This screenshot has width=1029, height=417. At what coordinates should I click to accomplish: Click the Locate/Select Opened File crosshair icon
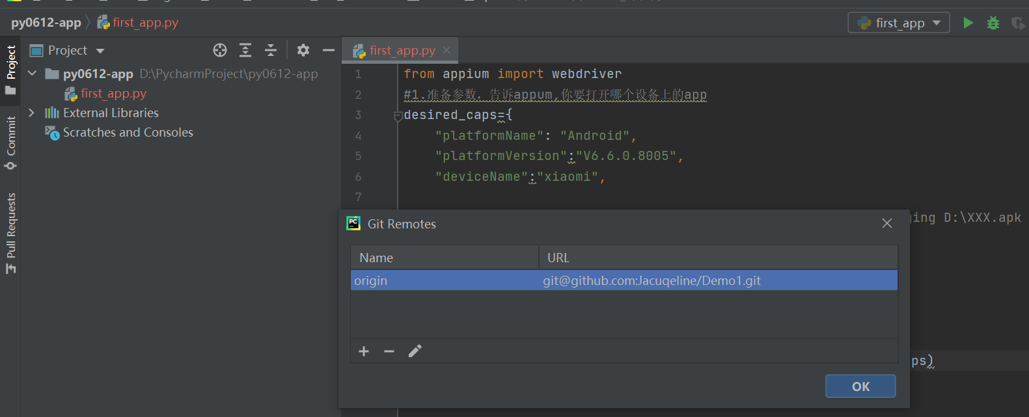tap(220, 50)
